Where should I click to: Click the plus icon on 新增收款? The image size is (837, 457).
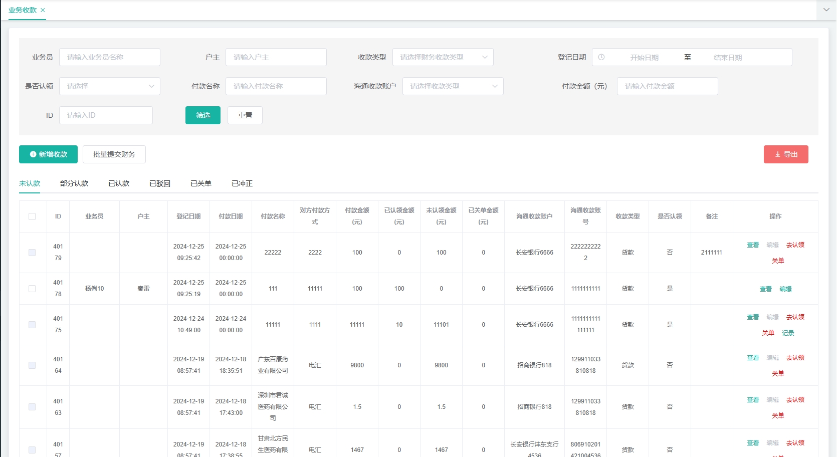(33, 154)
